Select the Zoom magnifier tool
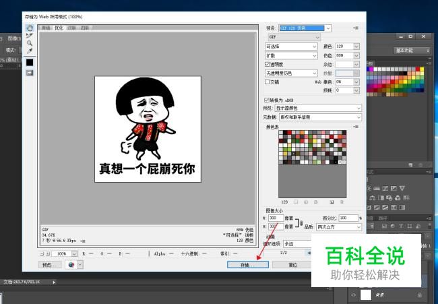The height and width of the screenshot is (304, 438). [x=30, y=43]
